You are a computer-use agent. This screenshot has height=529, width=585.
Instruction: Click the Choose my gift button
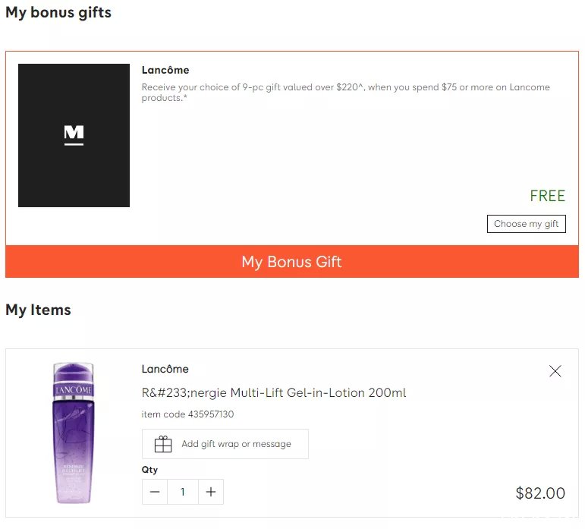(526, 223)
